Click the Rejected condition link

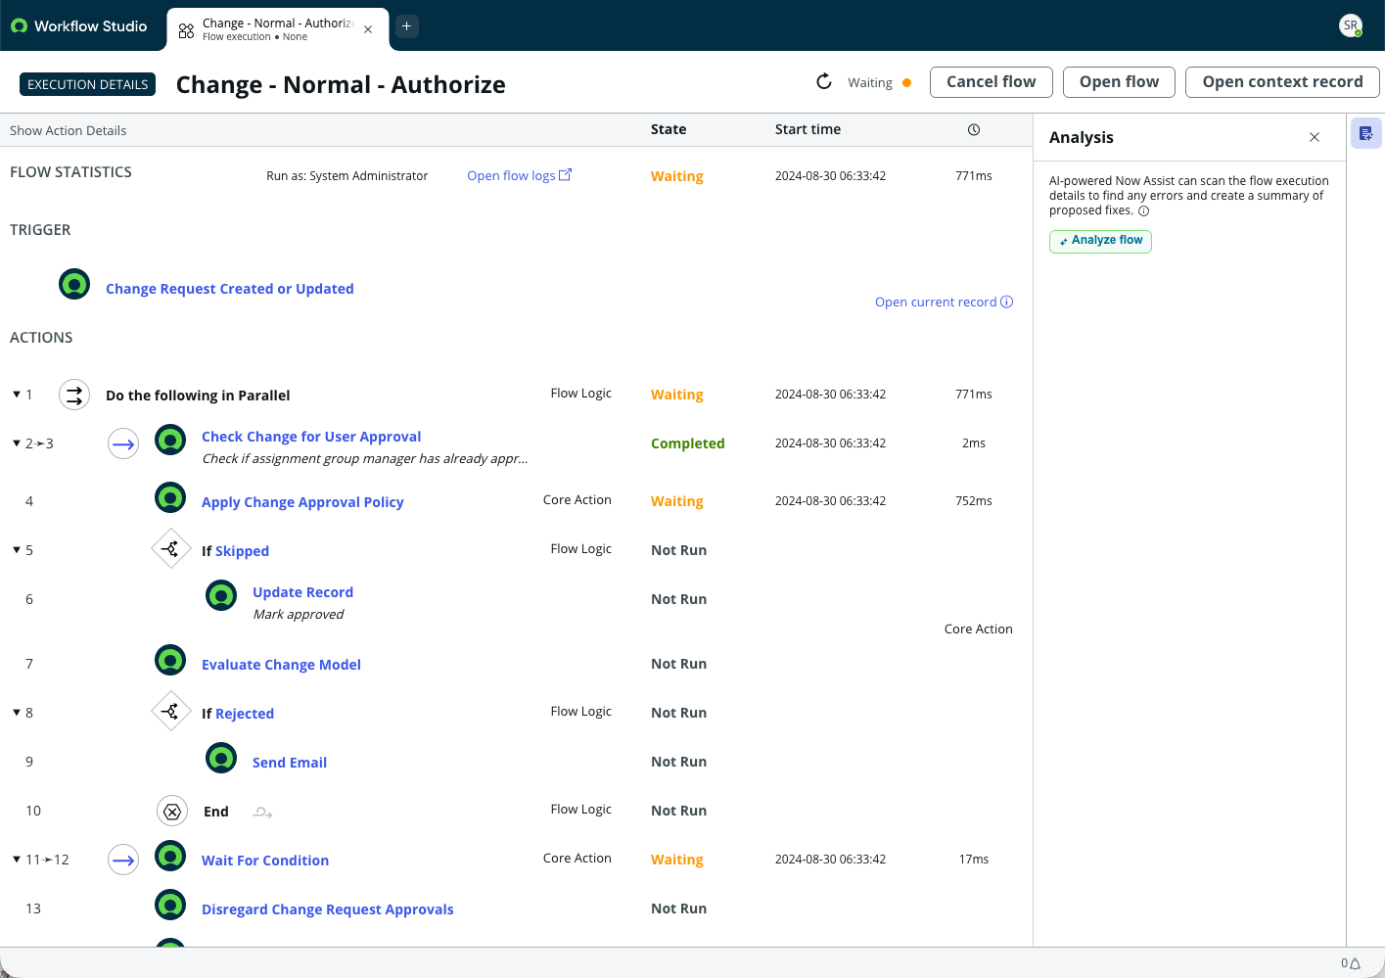tap(245, 714)
